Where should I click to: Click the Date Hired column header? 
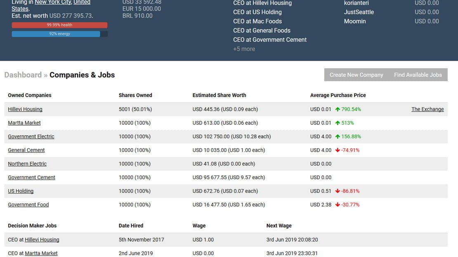[x=131, y=226]
